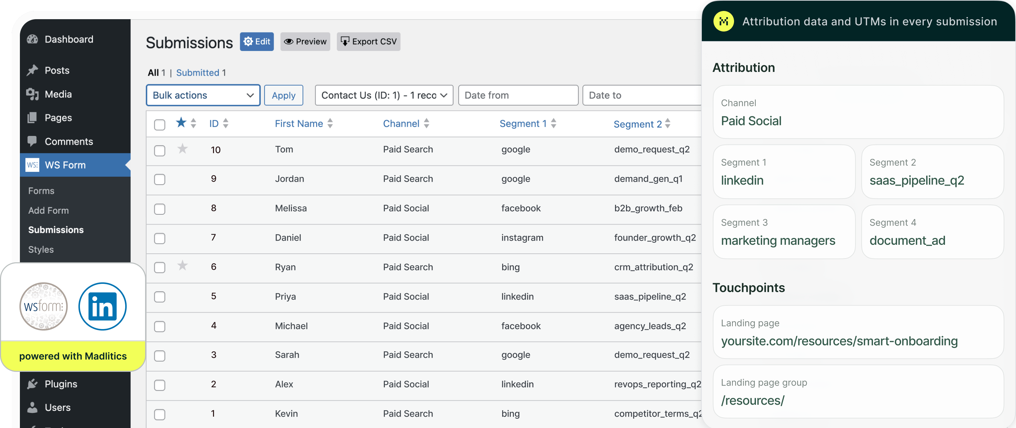
Task: Click the Dashboard gauge icon
Action: 32,39
